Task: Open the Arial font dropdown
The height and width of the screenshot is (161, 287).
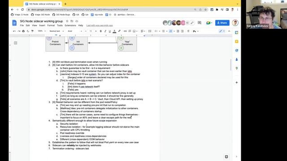Action: pyautogui.click(x=75, y=31)
